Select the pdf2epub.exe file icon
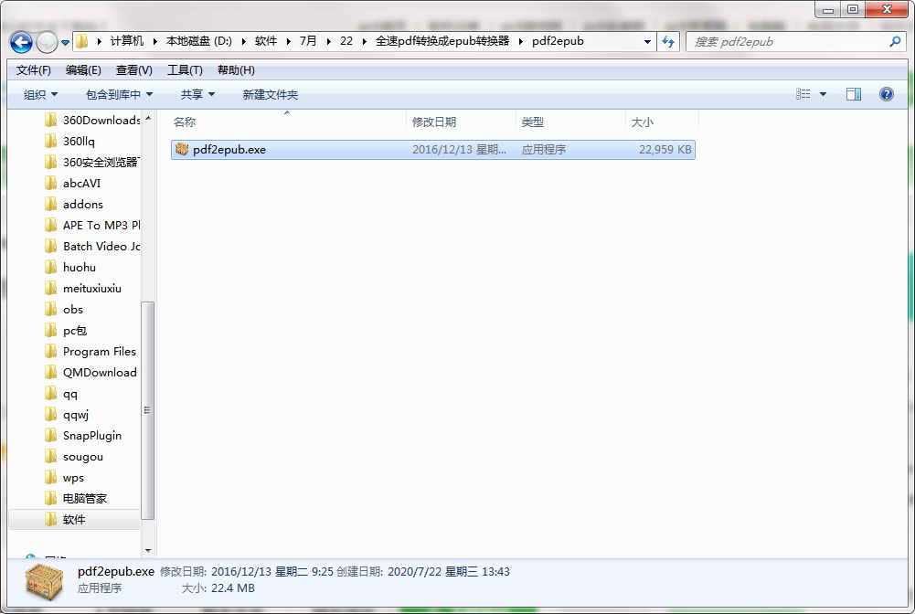 (182, 149)
